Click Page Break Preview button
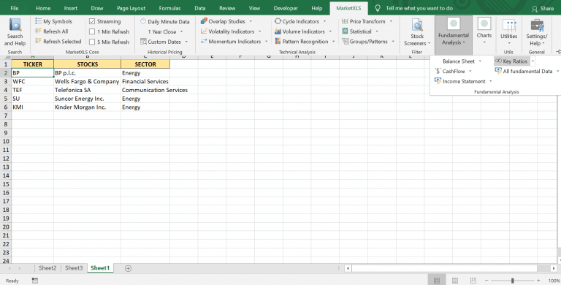This screenshot has height=285, width=561. click(x=473, y=281)
